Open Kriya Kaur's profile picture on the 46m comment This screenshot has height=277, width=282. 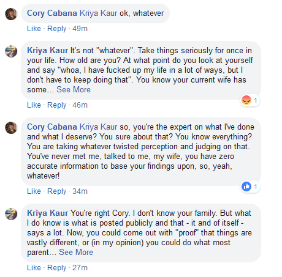[11, 51]
